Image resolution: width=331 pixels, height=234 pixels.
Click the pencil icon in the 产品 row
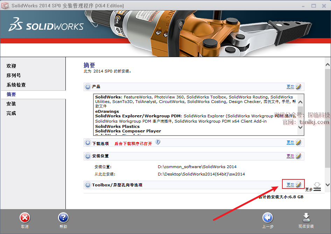[298, 87]
